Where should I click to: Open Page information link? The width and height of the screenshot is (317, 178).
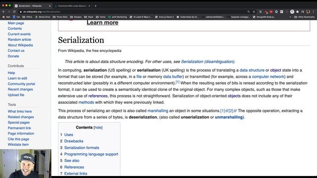(x=21, y=133)
